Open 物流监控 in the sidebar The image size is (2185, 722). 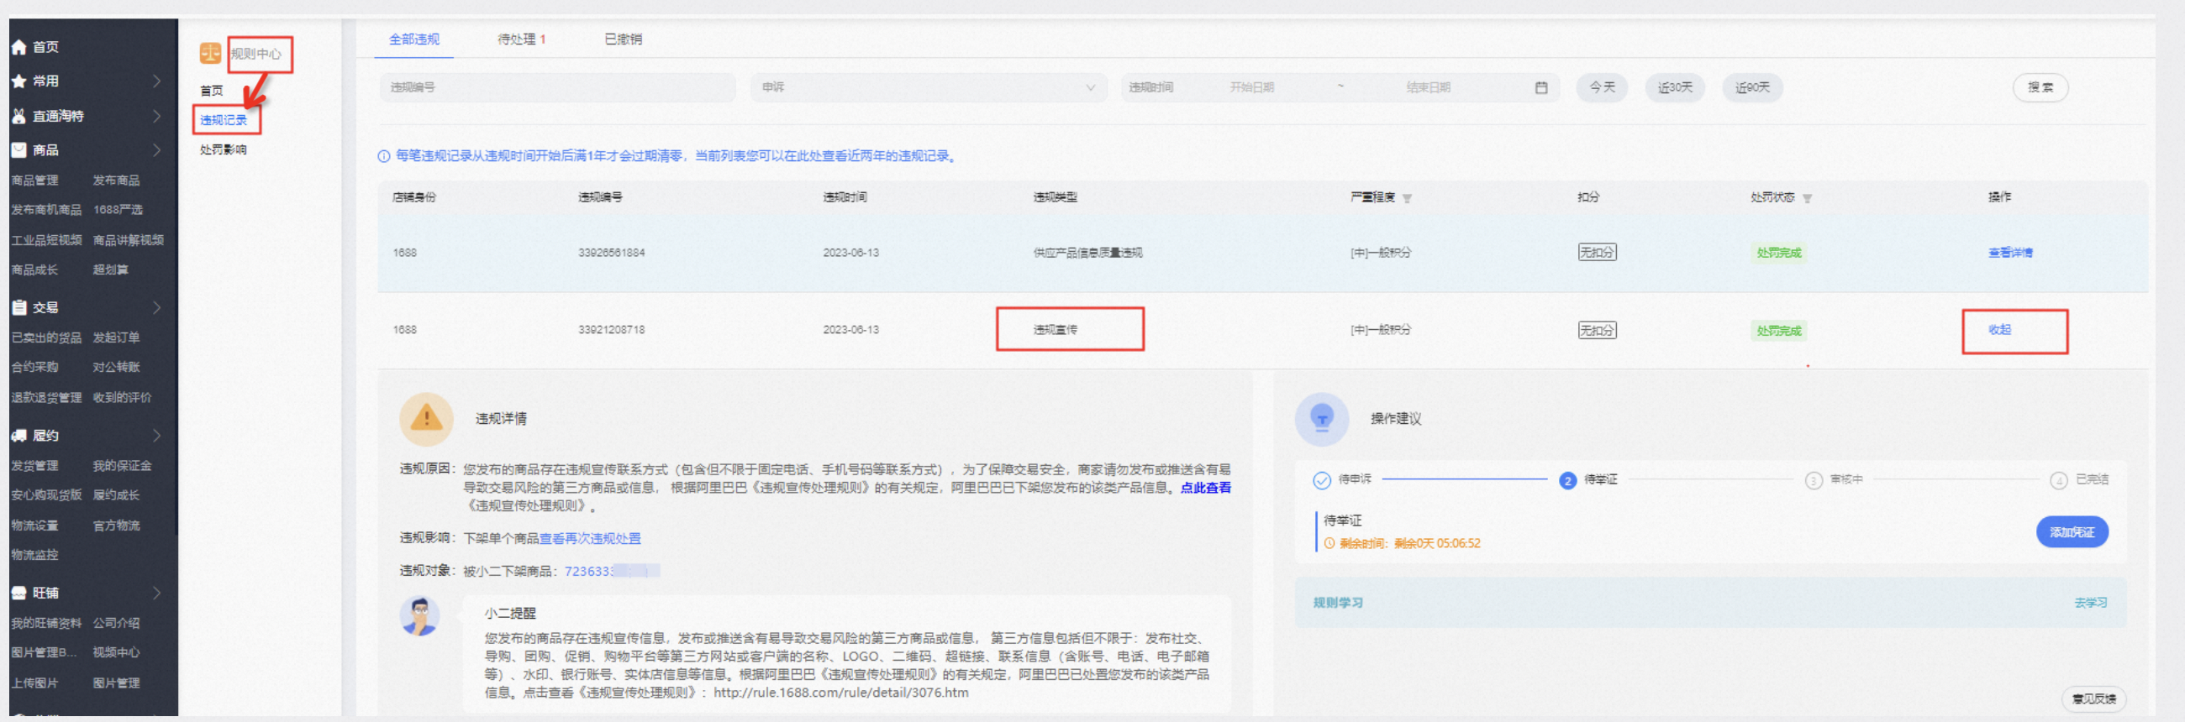pyautogui.click(x=34, y=555)
